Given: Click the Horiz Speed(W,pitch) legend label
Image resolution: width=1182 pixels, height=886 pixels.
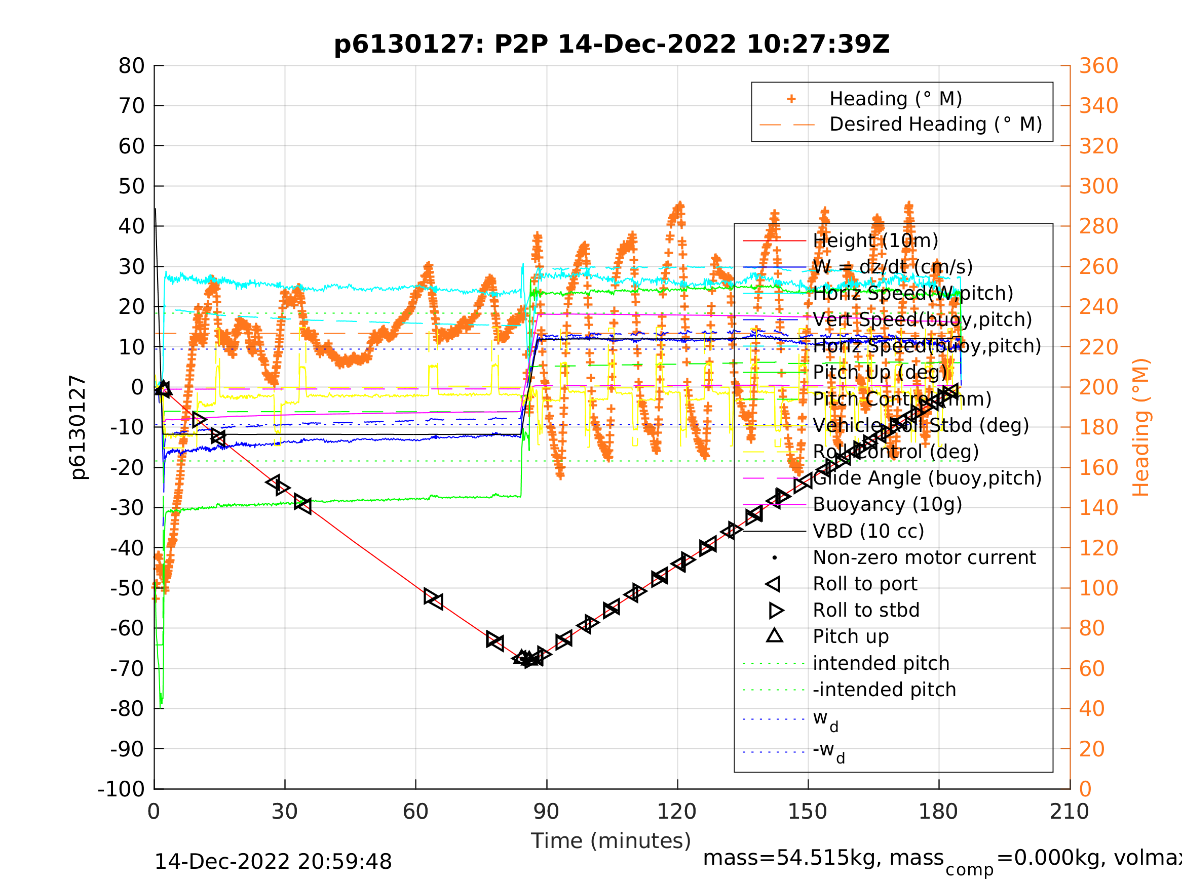Looking at the screenshot, I should 912,293.
